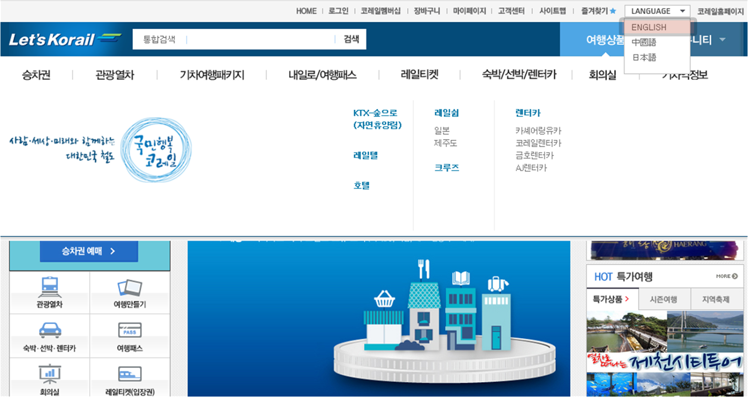Open the 관광열차 main menu
Image resolution: width=748 pixels, height=397 pixels.
pos(115,75)
